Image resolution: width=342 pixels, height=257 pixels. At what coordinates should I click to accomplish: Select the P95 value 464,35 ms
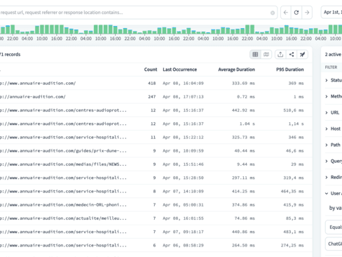click(x=292, y=191)
